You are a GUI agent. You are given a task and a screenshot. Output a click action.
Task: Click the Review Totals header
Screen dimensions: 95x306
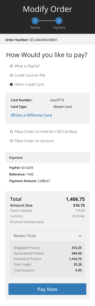47,236
